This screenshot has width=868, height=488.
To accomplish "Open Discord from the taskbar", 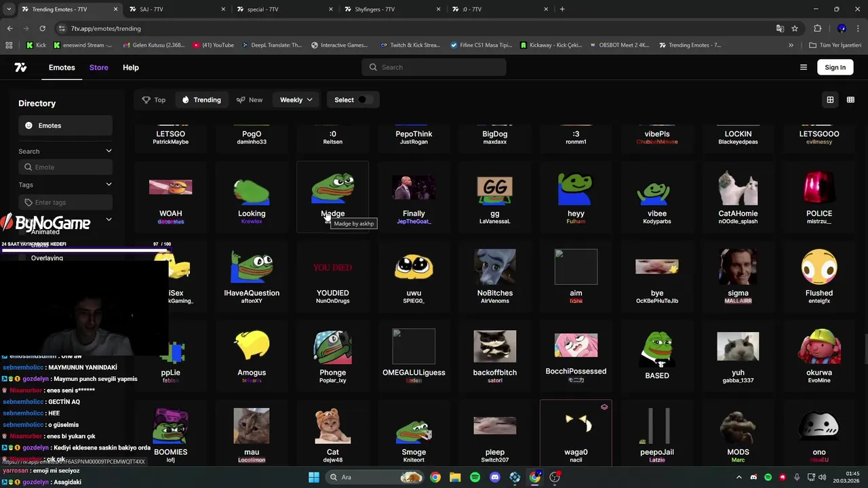I will (495, 477).
